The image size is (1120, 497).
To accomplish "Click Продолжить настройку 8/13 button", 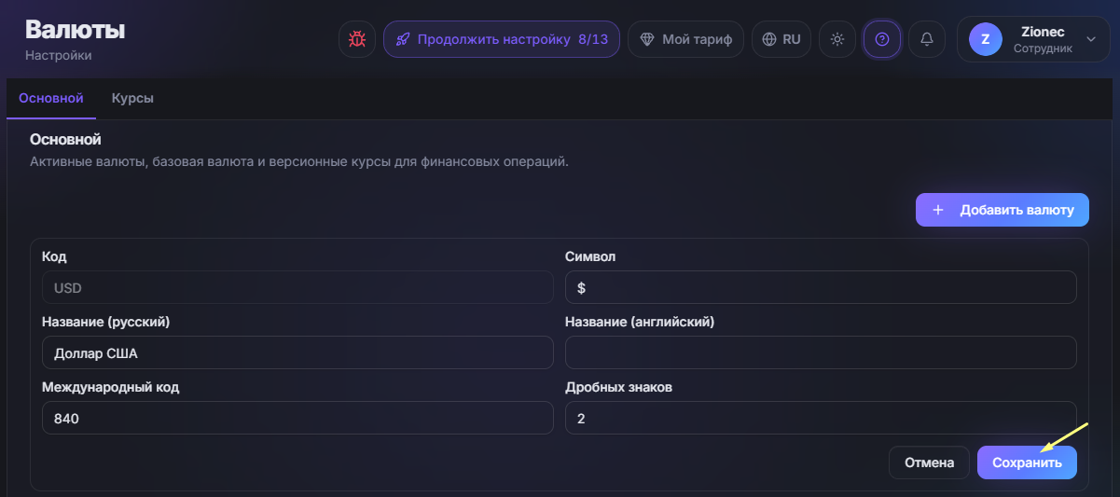I will click(x=502, y=39).
